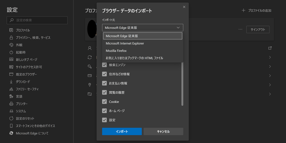The height and width of the screenshot is (143, 286).
Task: Collapse the インポート元 dropdown box
Action: pyautogui.click(x=143, y=28)
